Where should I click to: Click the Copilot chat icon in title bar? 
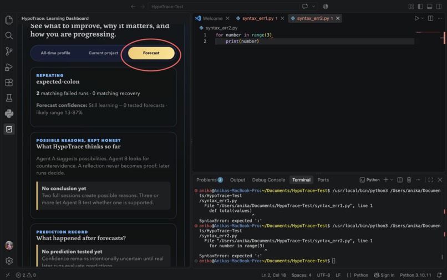coord(305,6)
